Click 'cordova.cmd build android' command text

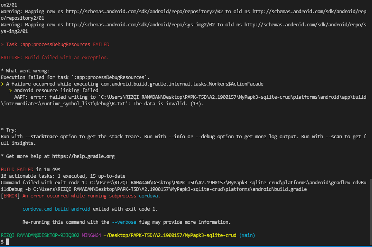tap(56, 209)
